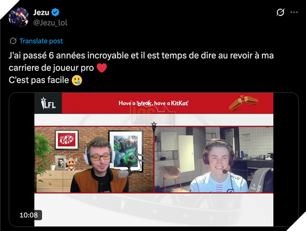Click the Jezu display name

(41, 13)
